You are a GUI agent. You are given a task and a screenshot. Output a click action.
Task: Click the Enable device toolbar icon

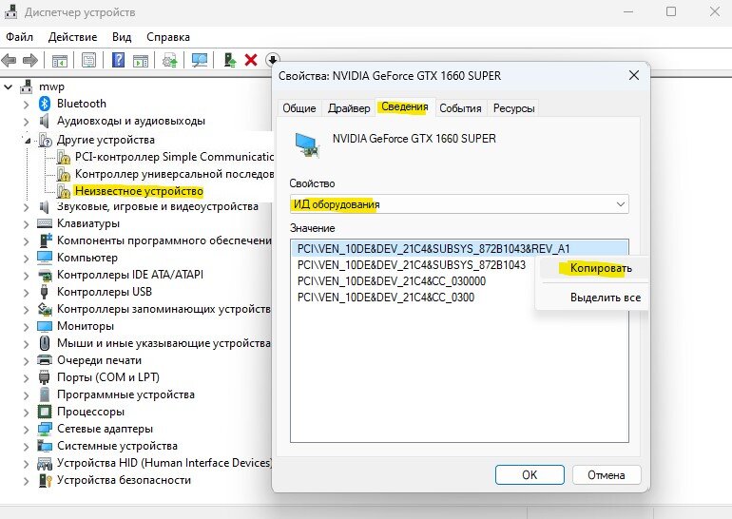tap(230, 60)
